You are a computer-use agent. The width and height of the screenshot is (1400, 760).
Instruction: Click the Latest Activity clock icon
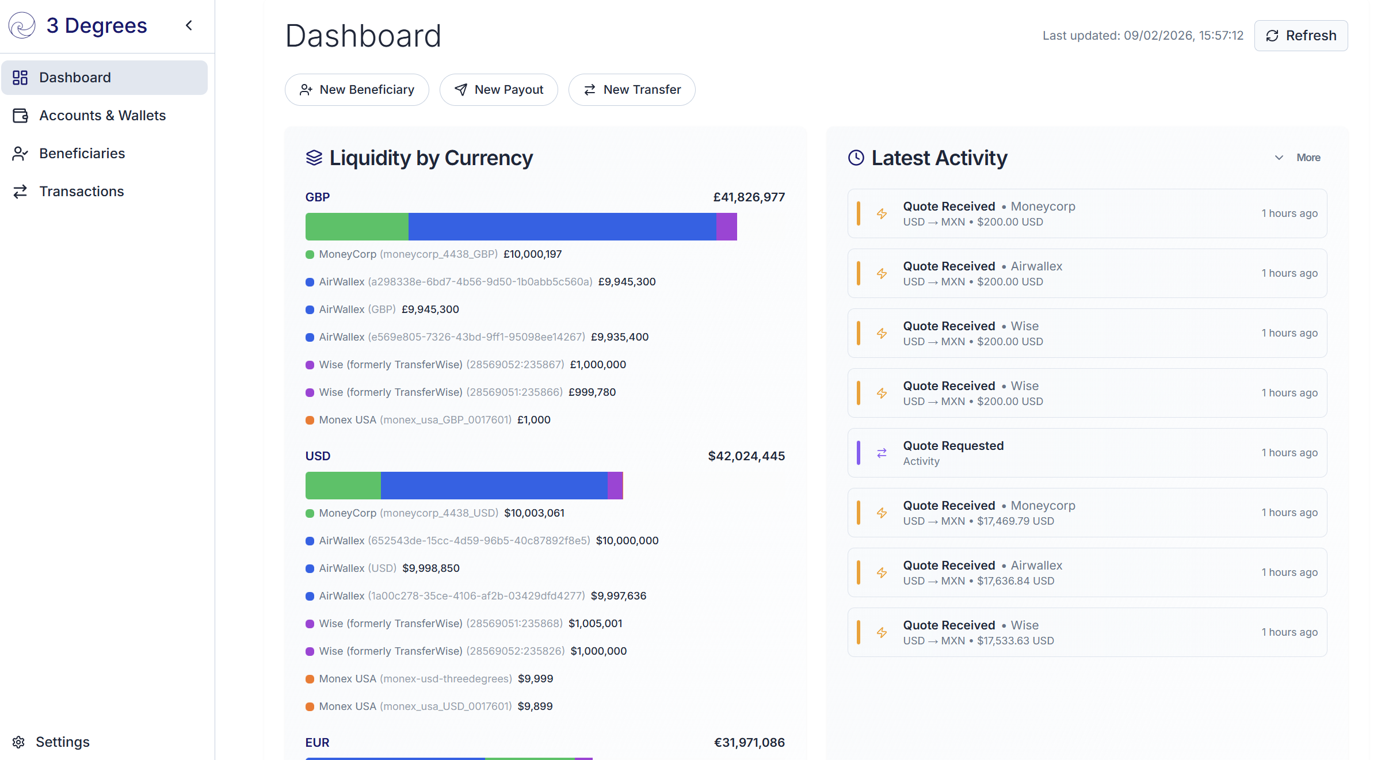point(856,158)
